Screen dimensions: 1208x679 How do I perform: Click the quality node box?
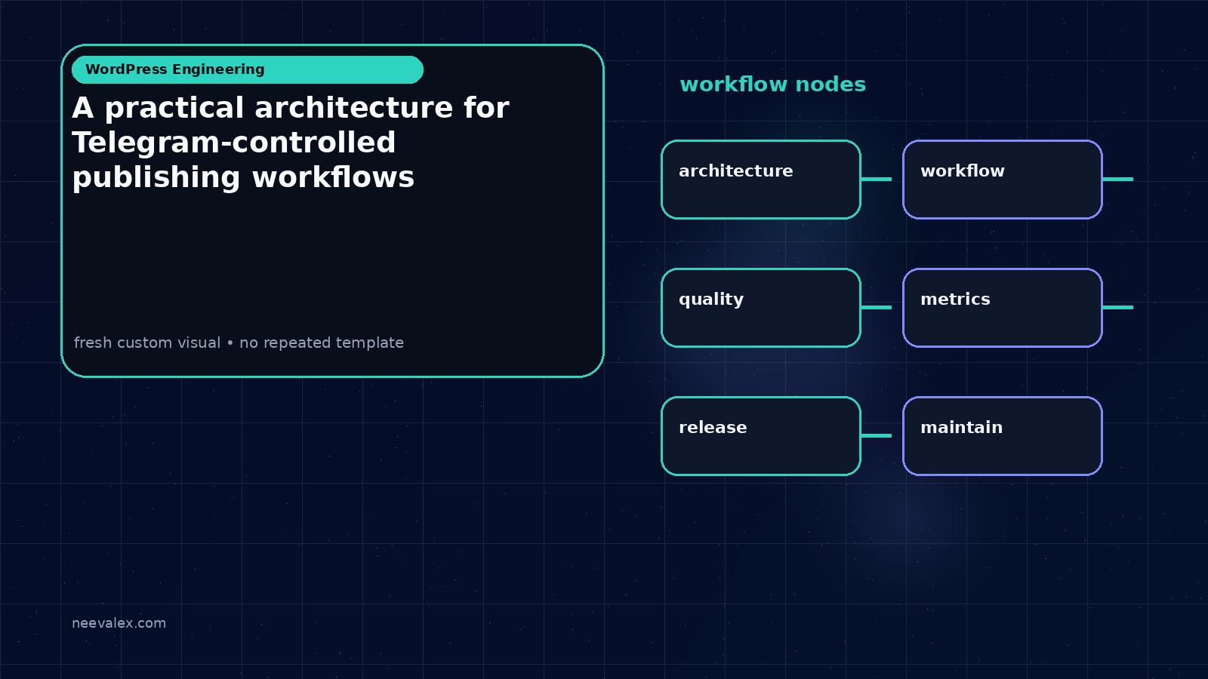761,308
